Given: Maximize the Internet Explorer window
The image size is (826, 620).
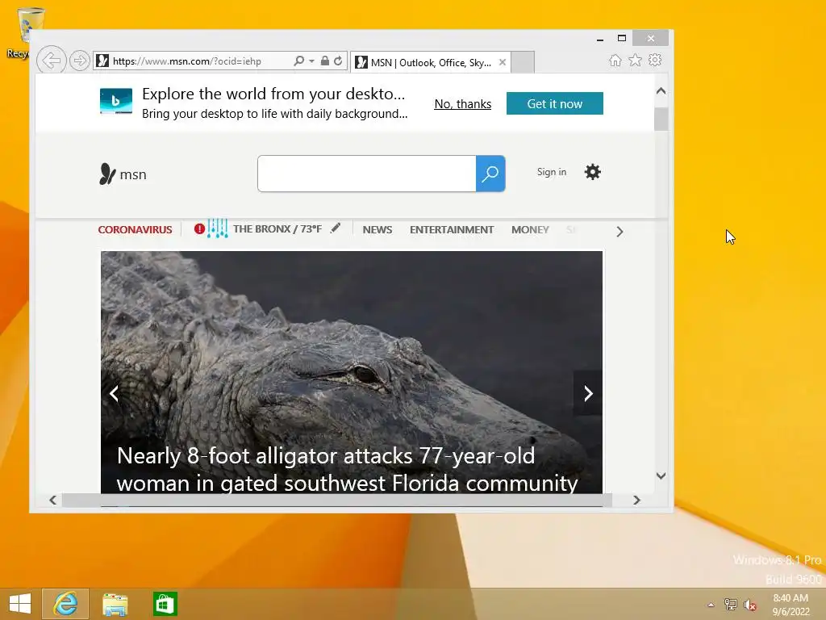Looking at the screenshot, I should 622,38.
